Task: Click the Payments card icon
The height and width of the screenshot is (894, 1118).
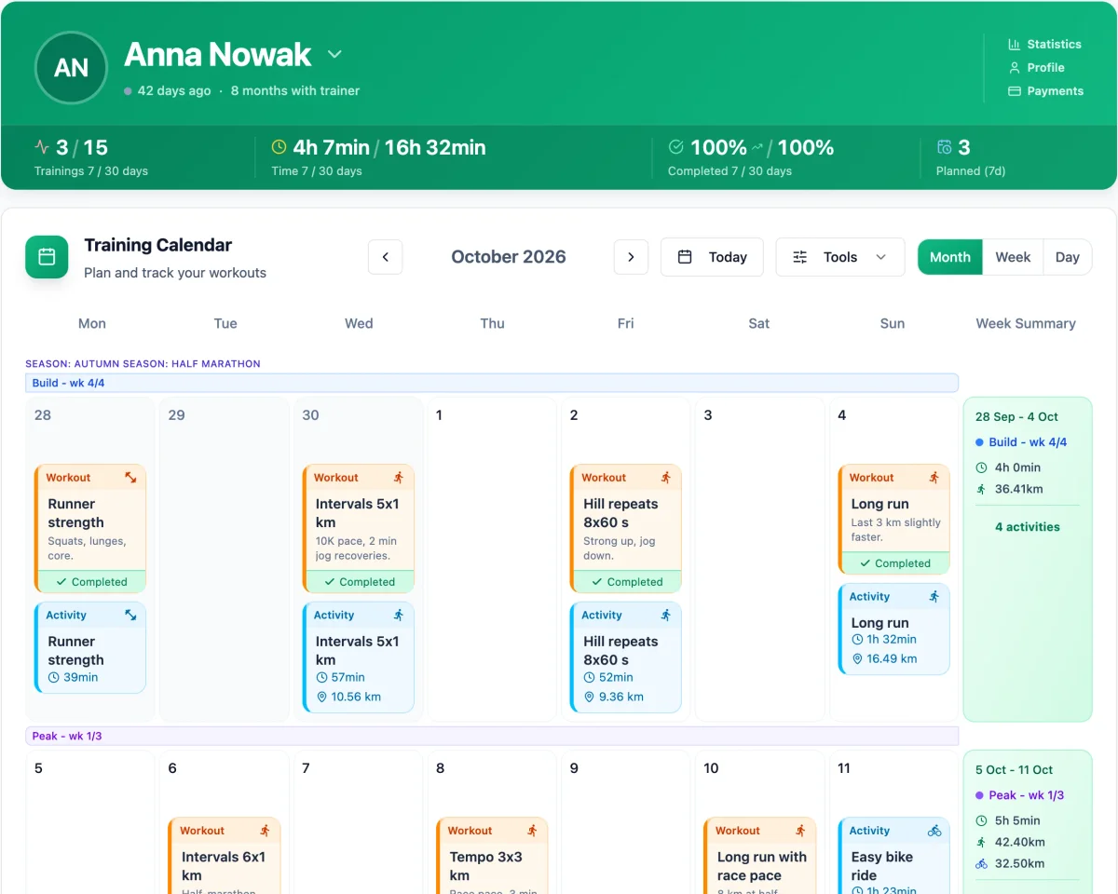Action: coord(1015,91)
